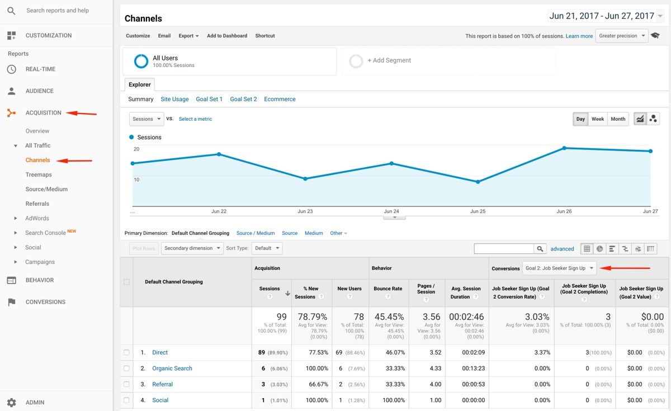
Task: Click the sort arrow beside Sessions header
Action: (x=287, y=293)
